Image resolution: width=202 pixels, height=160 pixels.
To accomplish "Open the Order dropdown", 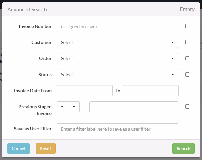I will [117, 58].
